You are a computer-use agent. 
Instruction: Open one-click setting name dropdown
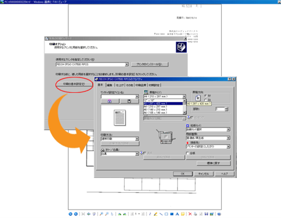[137, 97]
